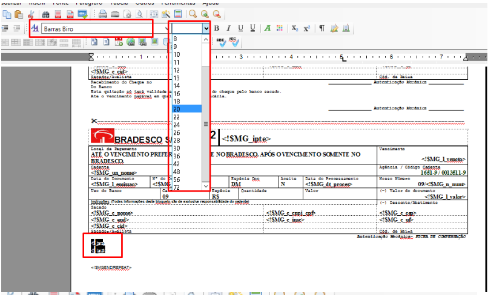Click the magic wand wizard icon
The image size is (488, 295).
coord(166,15)
